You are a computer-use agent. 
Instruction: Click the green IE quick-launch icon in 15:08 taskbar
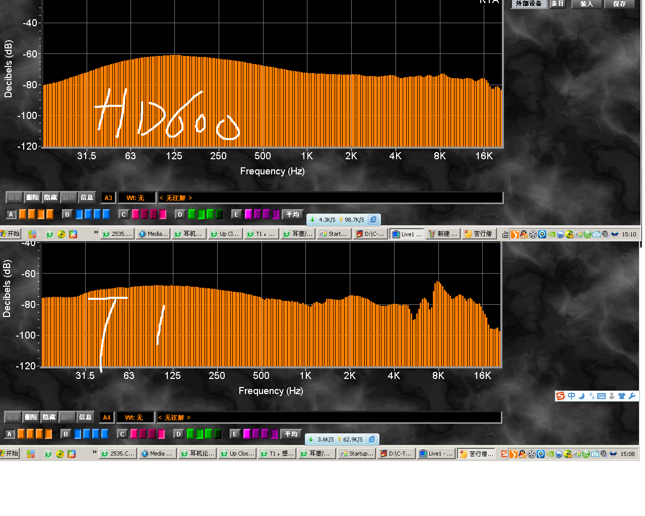[48, 454]
